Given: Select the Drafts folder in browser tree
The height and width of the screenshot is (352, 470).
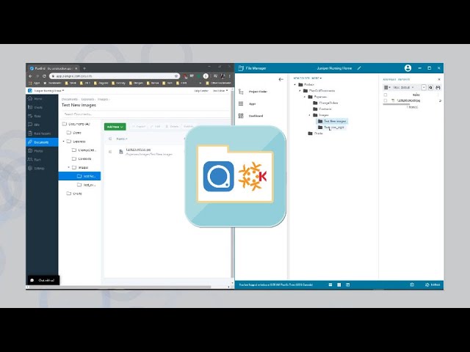Looking at the screenshot, I should 74,194.
